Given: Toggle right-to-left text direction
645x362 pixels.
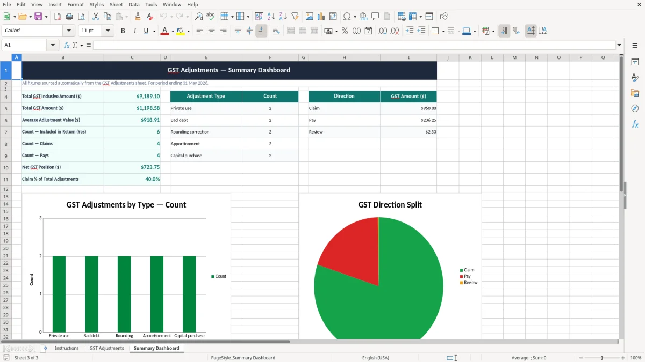Looking at the screenshot, I should pos(516,31).
